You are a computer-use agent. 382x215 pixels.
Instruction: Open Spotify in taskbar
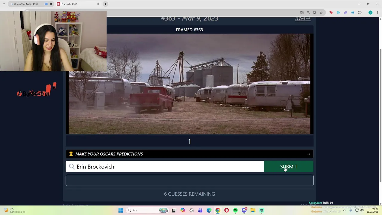pyautogui.click(x=235, y=210)
